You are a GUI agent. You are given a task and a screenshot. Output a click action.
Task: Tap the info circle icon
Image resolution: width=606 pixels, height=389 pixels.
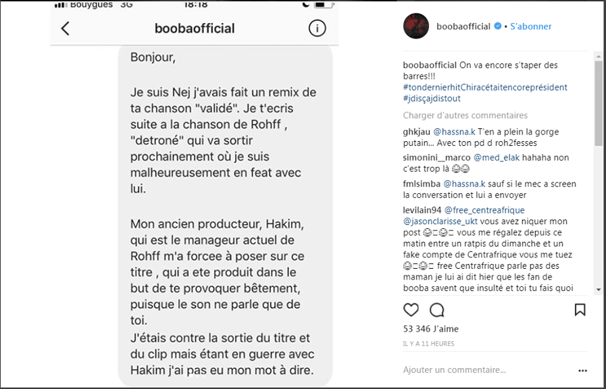(316, 28)
